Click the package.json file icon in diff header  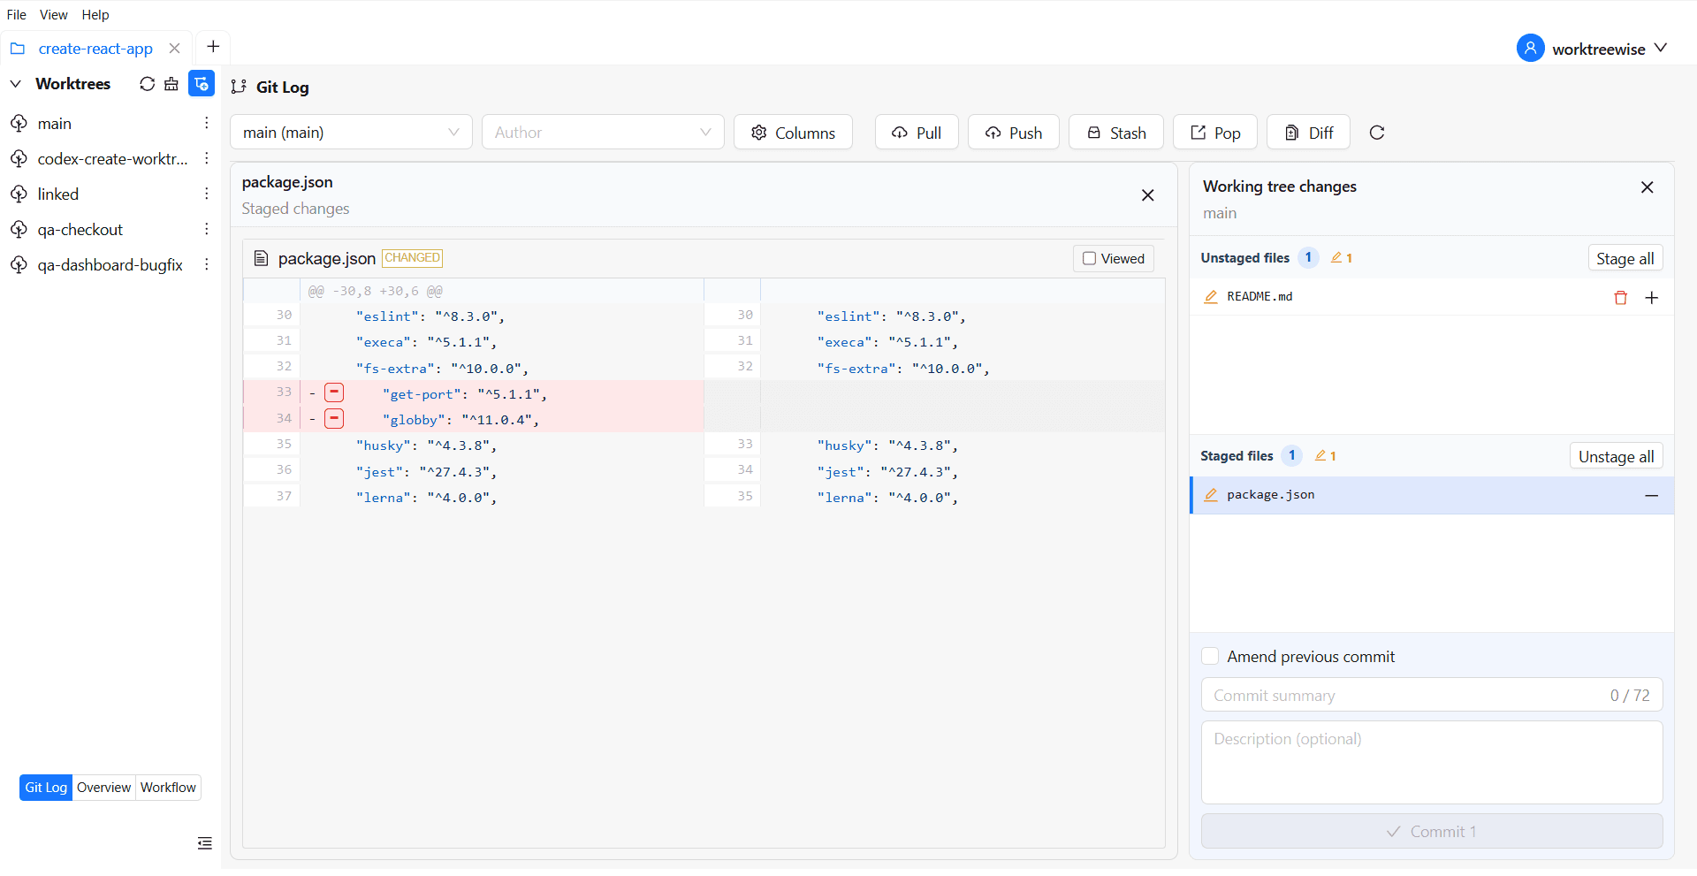coord(261,258)
